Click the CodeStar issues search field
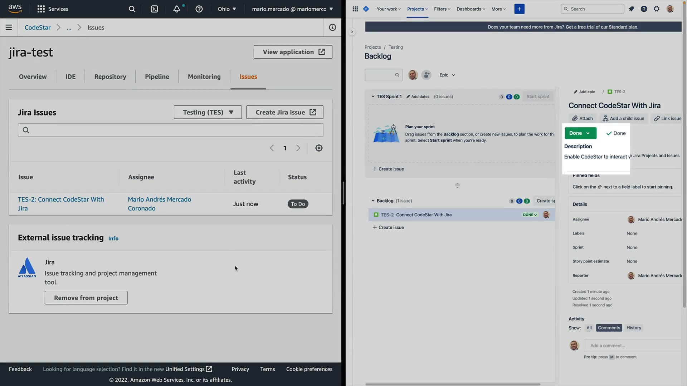Image resolution: width=687 pixels, height=386 pixels. click(170, 130)
